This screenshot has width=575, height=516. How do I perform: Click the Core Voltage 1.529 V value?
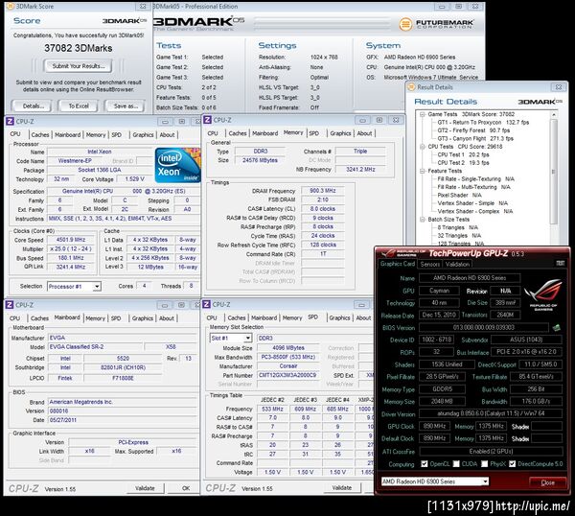coord(134,179)
